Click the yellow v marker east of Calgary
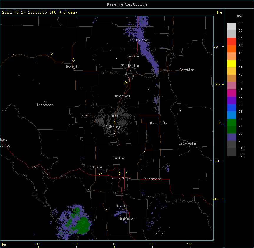The image size is (254, 248). 126,172
